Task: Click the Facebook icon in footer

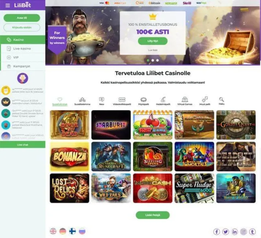Action: pyautogui.click(x=217, y=232)
